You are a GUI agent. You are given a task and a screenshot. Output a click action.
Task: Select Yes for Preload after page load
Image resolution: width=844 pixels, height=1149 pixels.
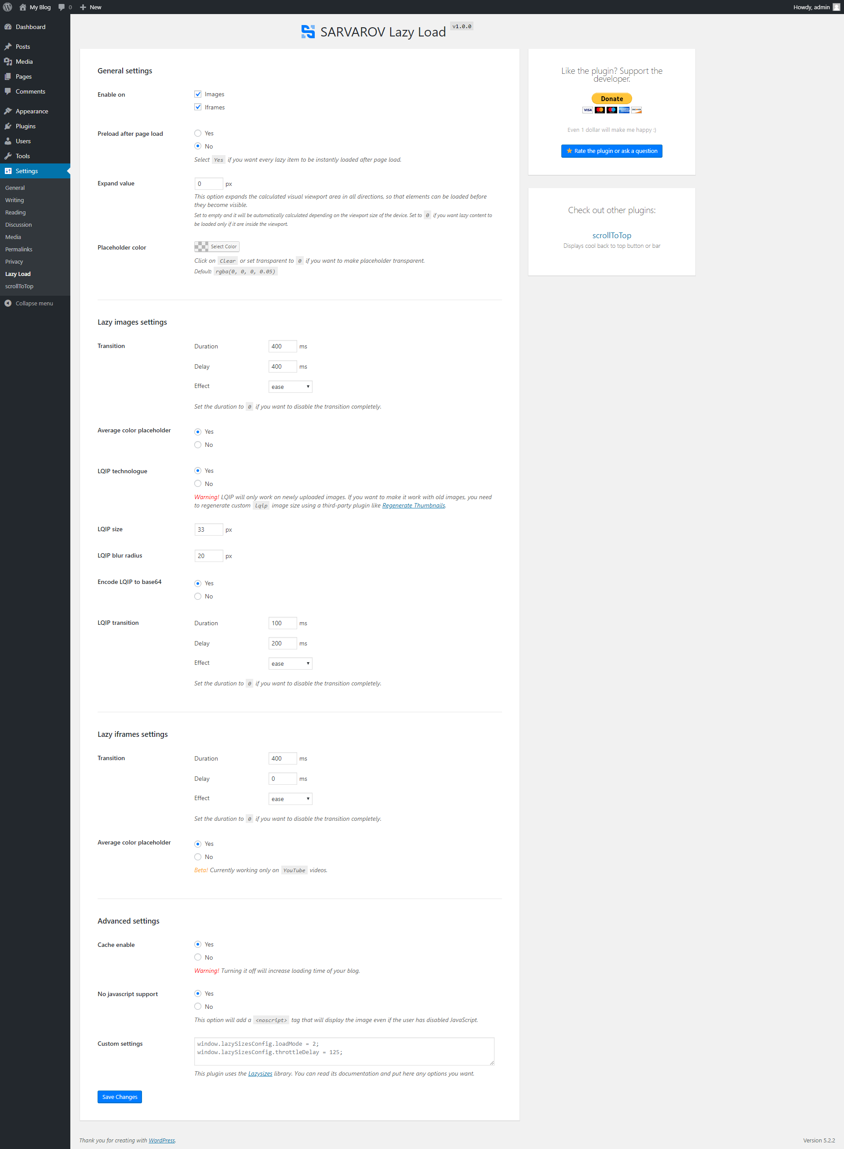(198, 133)
